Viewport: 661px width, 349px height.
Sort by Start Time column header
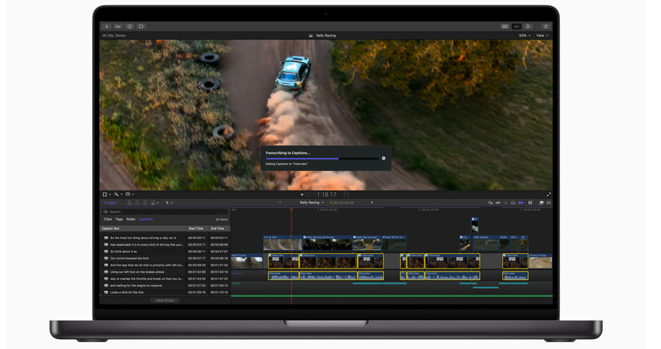[197, 228]
